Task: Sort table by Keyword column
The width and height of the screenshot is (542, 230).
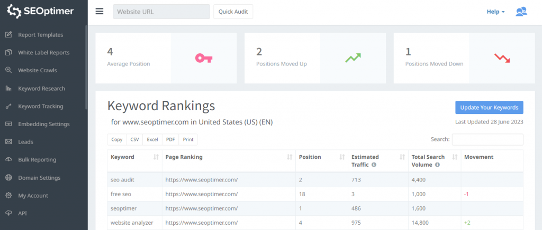Action: coord(156,157)
